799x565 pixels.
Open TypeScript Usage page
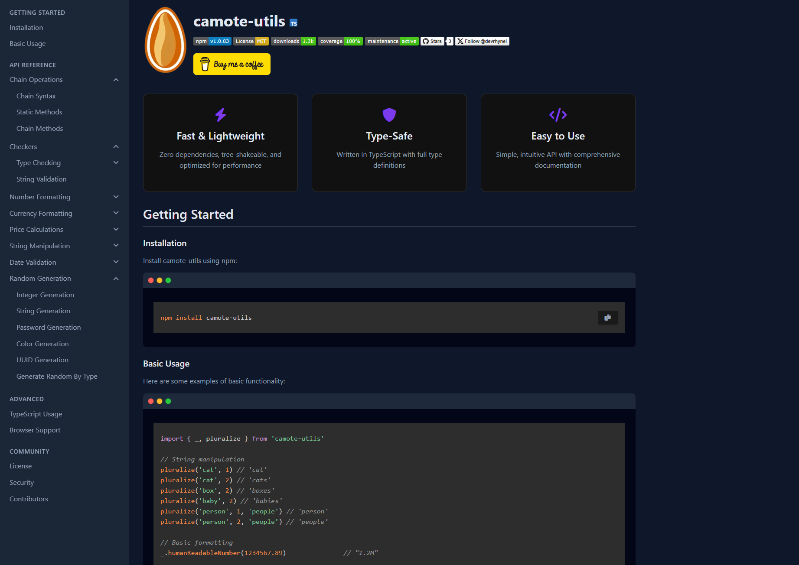[36, 414]
